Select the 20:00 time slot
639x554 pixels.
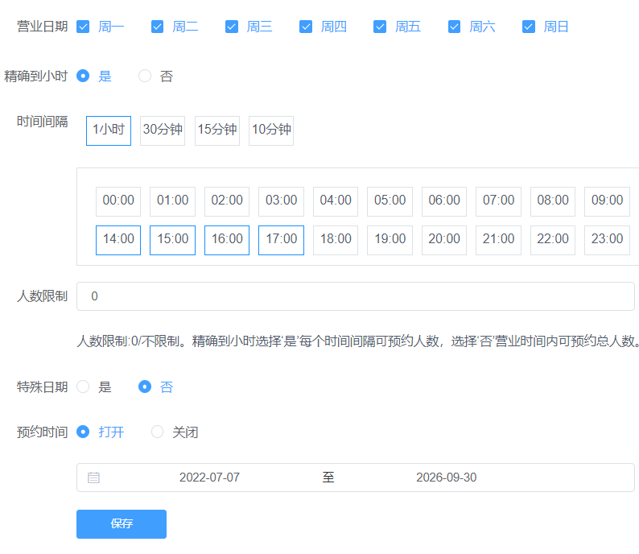point(444,240)
